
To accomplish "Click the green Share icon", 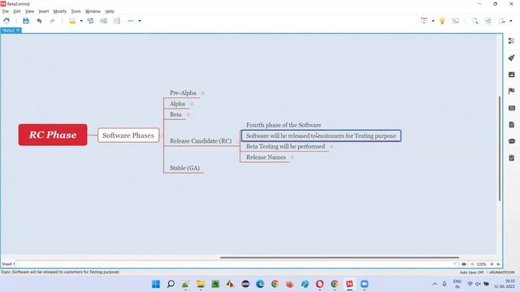I will tap(488, 21).
